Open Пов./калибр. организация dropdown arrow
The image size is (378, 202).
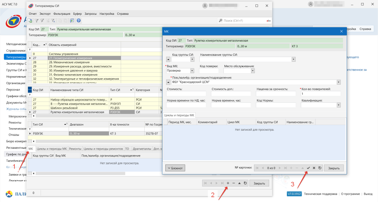tap(339, 82)
